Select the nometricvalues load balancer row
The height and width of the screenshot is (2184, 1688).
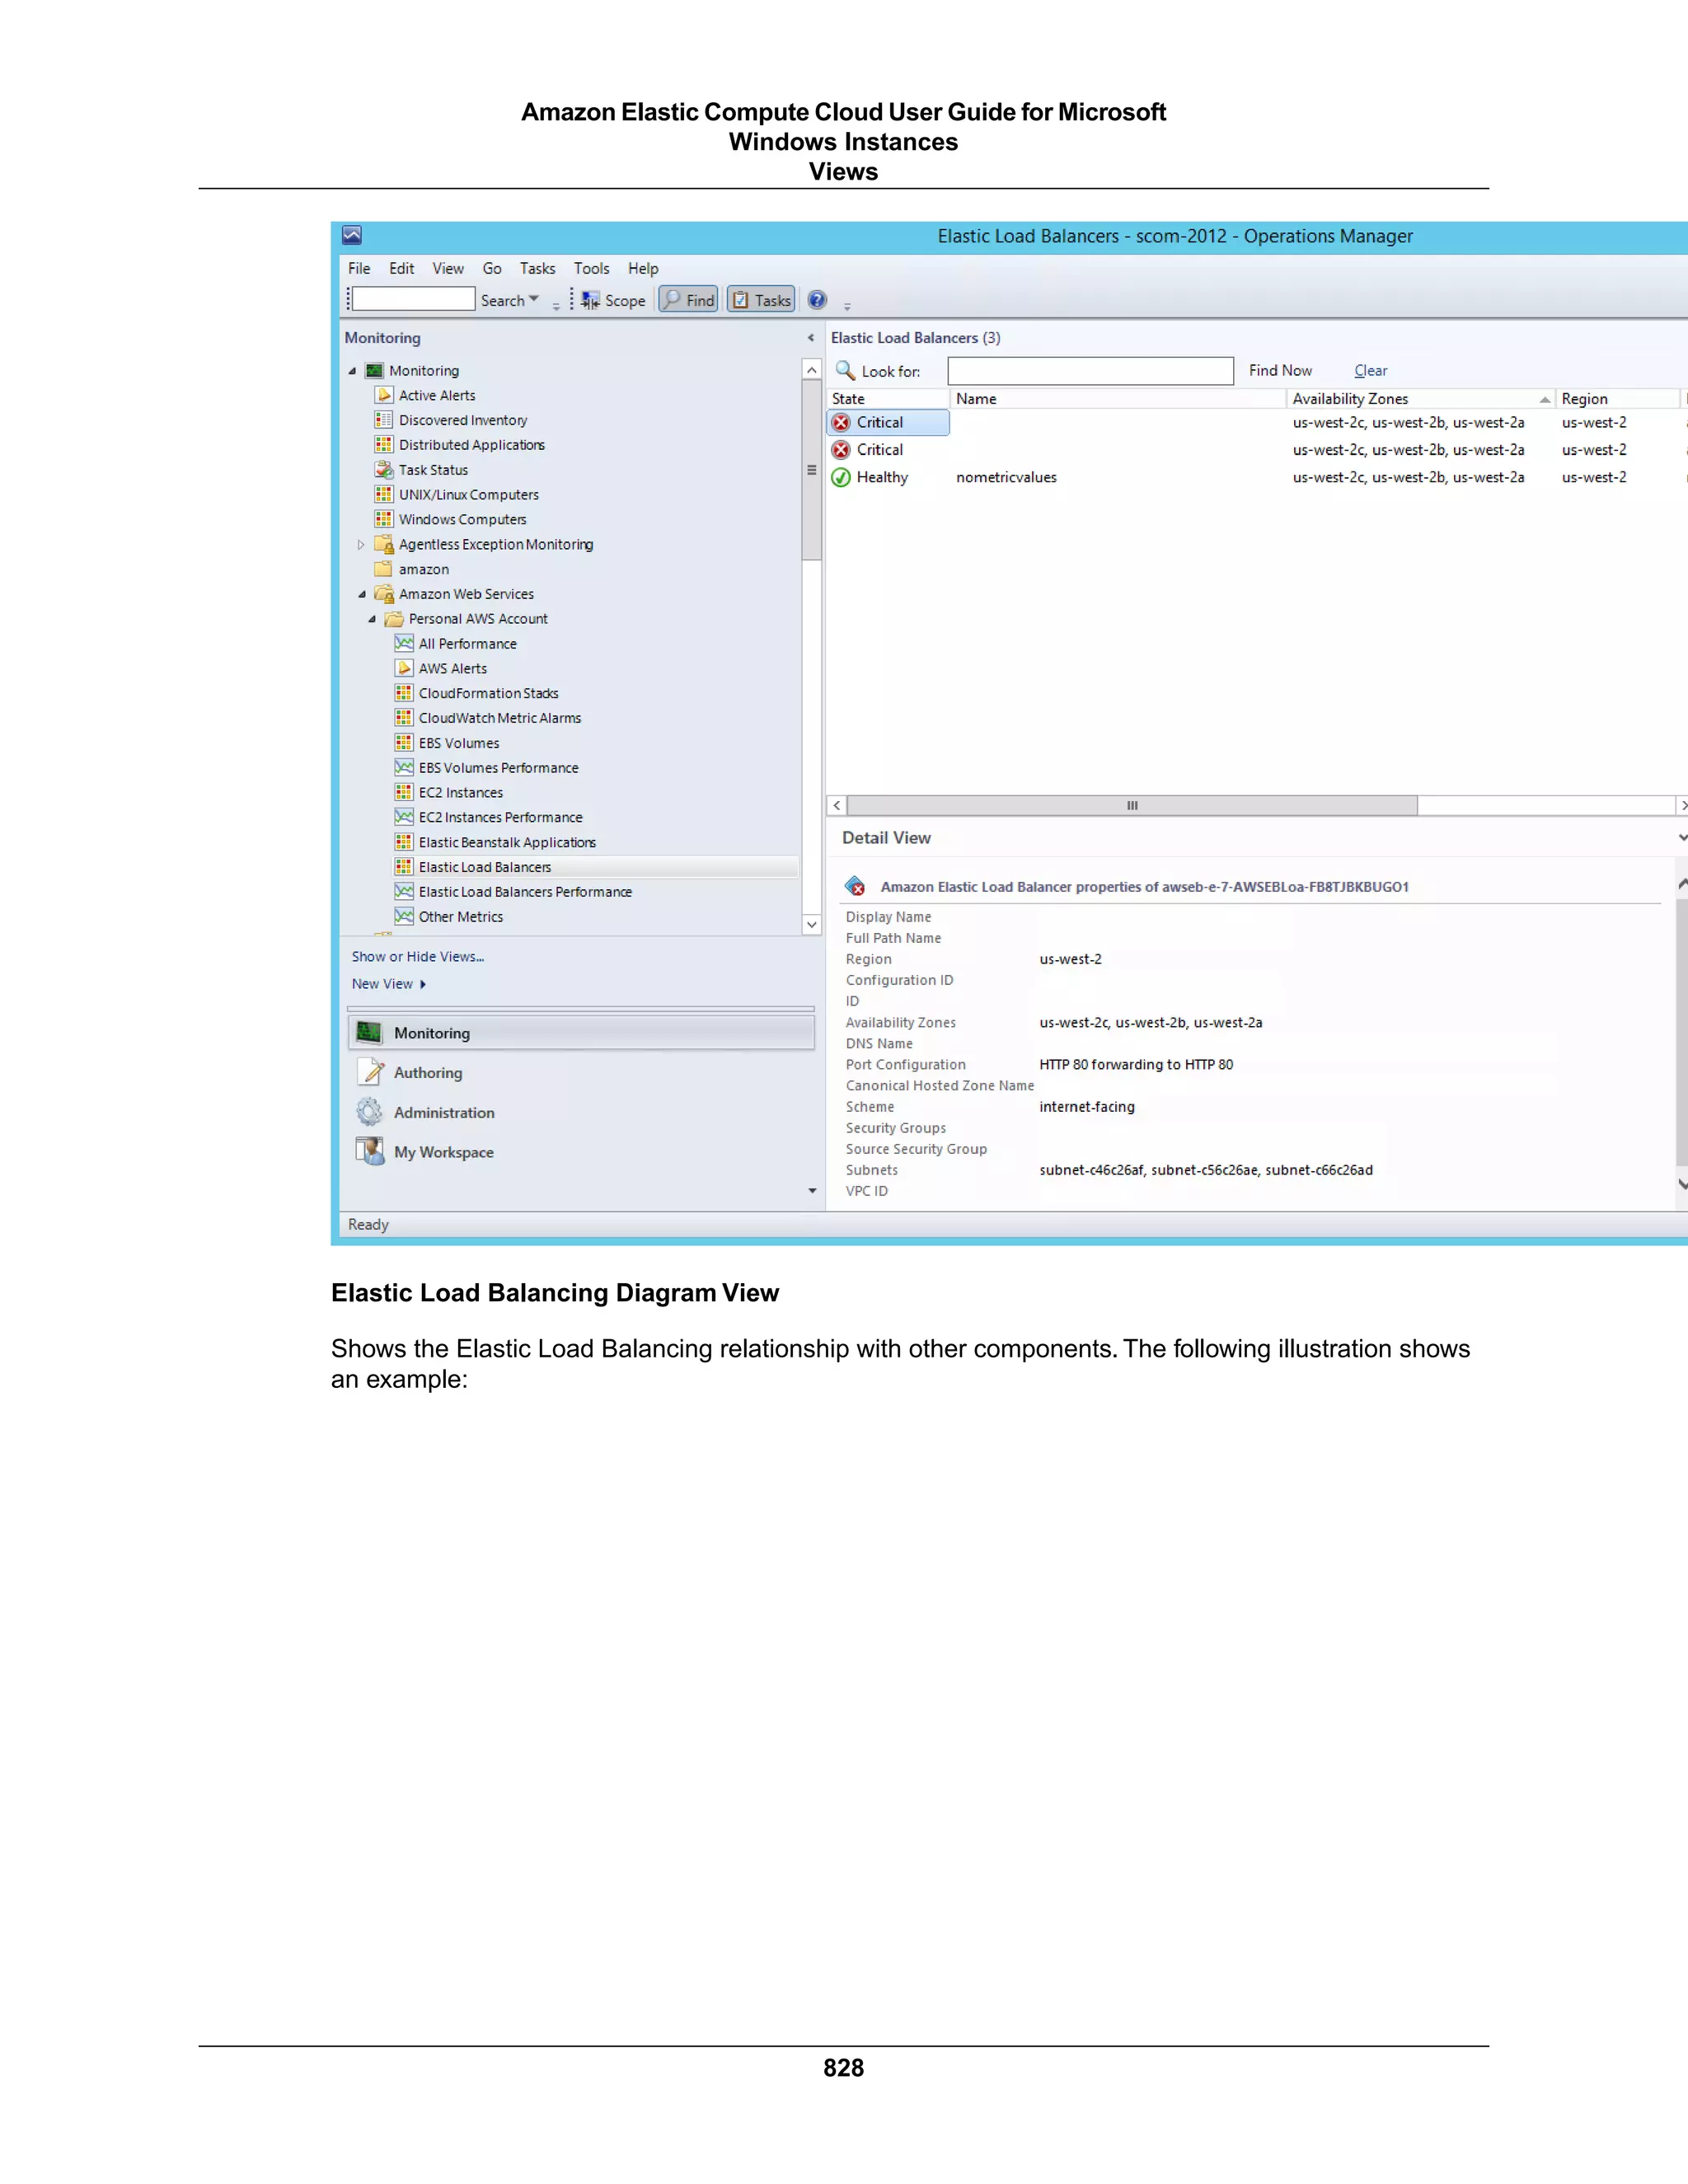[x=1257, y=477]
